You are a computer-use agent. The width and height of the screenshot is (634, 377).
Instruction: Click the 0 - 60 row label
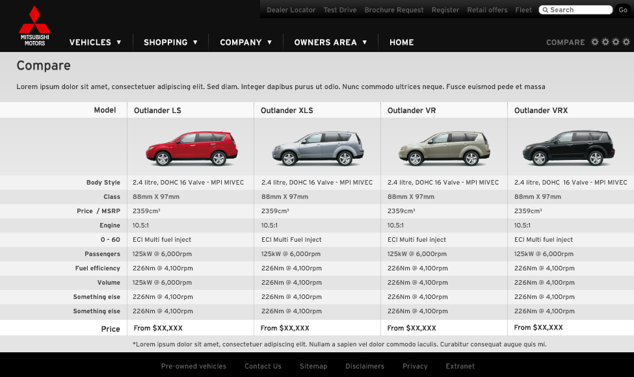point(111,240)
